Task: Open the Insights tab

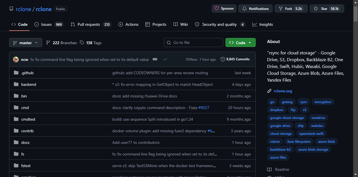Action: (x=263, y=24)
